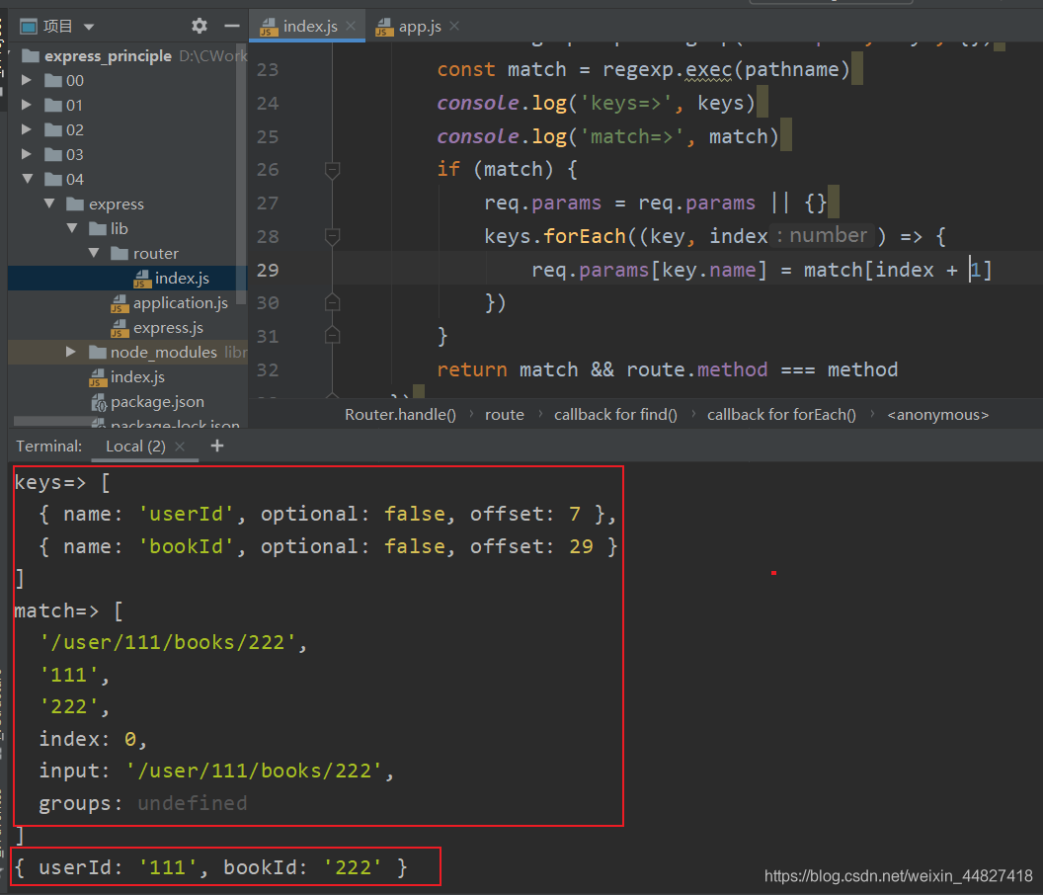Close the app.js editor tab
Image resolution: width=1043 pixels, height=895 pixels.
click(454, 26)
